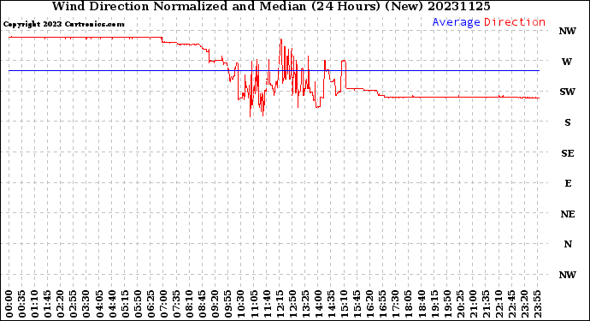
Task: Select the "03:30" time axis label
Action: 86,304
